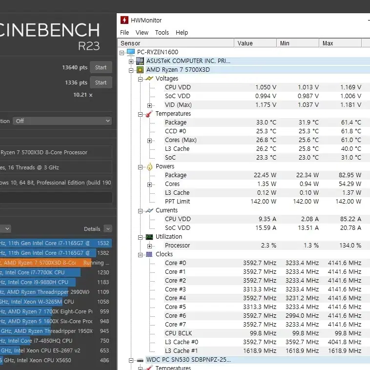Screen dimensions: 370x370
Task: Open the View menu in HWMonitor
Action: pyautogui.click(x=142, y=32)
